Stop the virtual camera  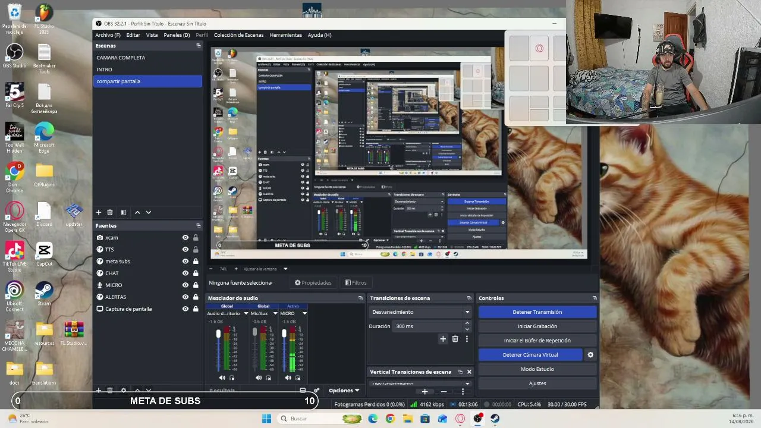[530, 355]
